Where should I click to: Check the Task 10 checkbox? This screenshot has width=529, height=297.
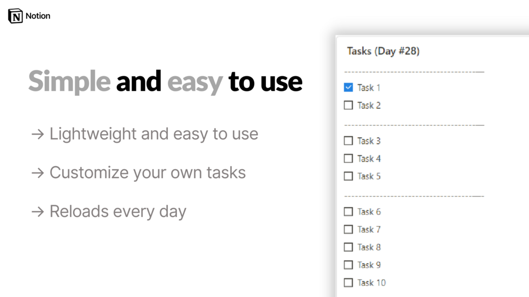[348, 282]
